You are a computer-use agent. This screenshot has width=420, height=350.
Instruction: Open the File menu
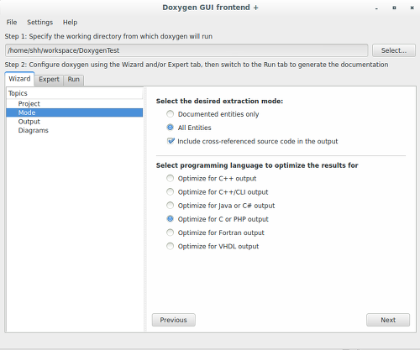coord(12,22)
